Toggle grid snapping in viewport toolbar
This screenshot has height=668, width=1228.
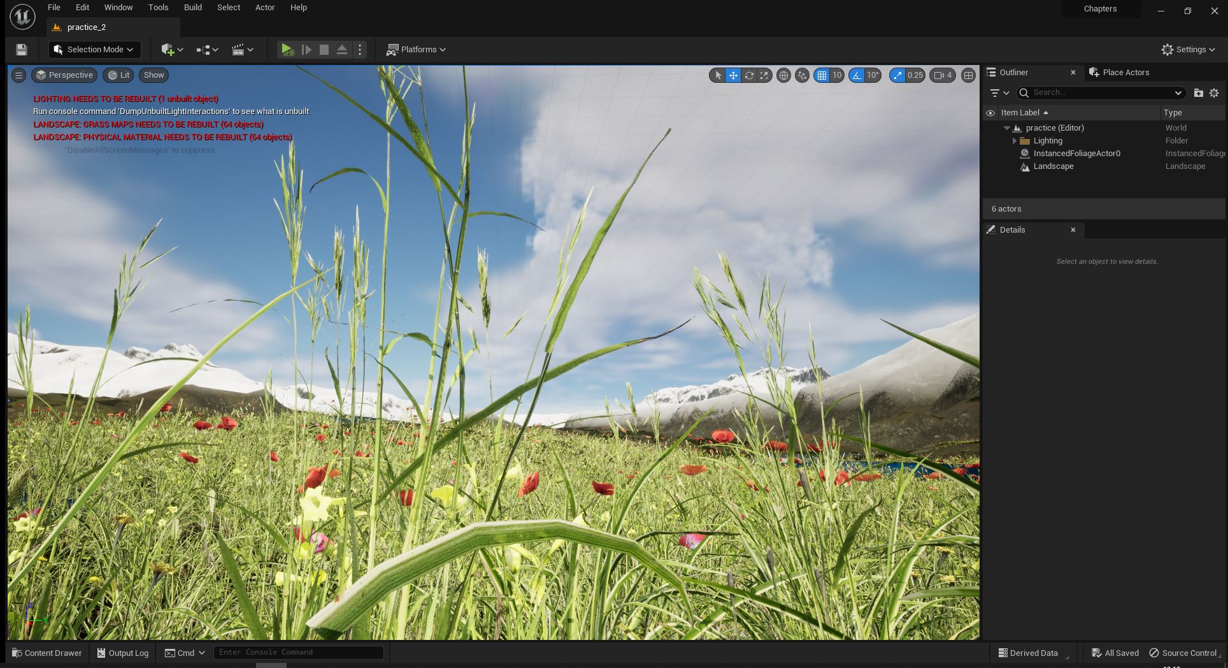(822, 75)
